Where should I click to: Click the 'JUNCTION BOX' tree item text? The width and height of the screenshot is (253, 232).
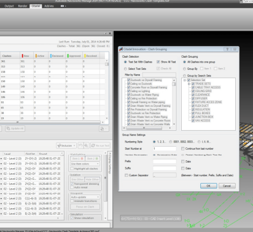[204, 117]
